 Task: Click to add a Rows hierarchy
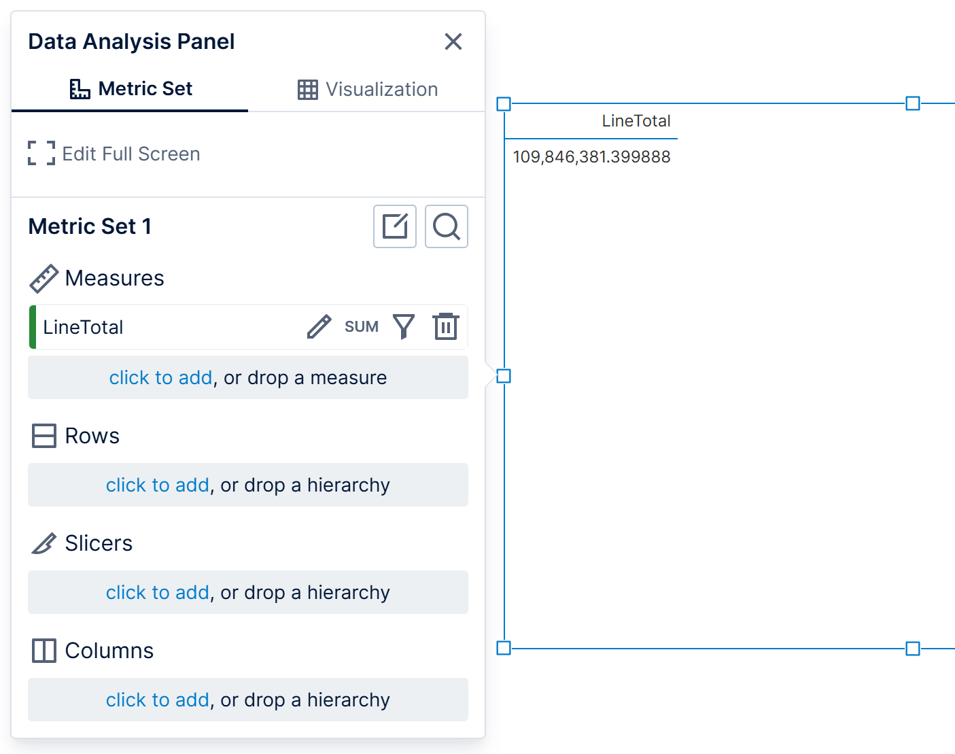point(248,485)
